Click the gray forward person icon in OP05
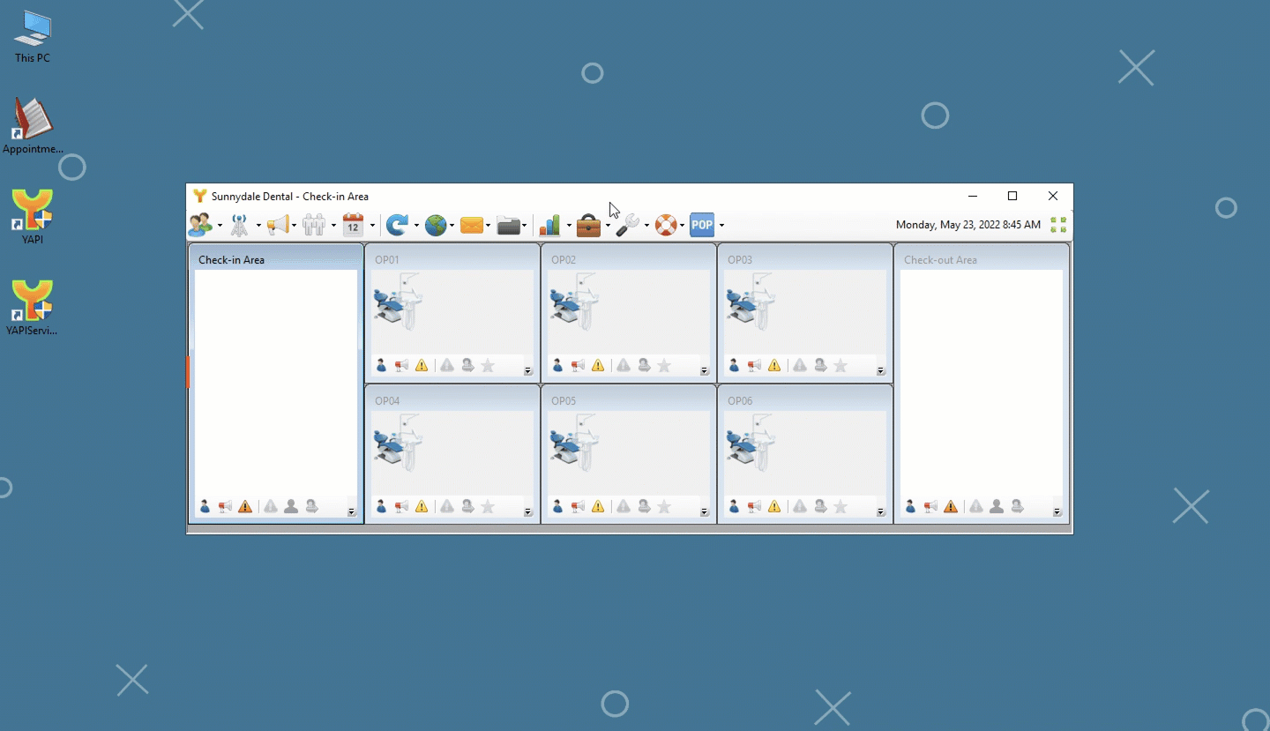1270x731 pixels. pyautogui.click(x=645, y=506)
